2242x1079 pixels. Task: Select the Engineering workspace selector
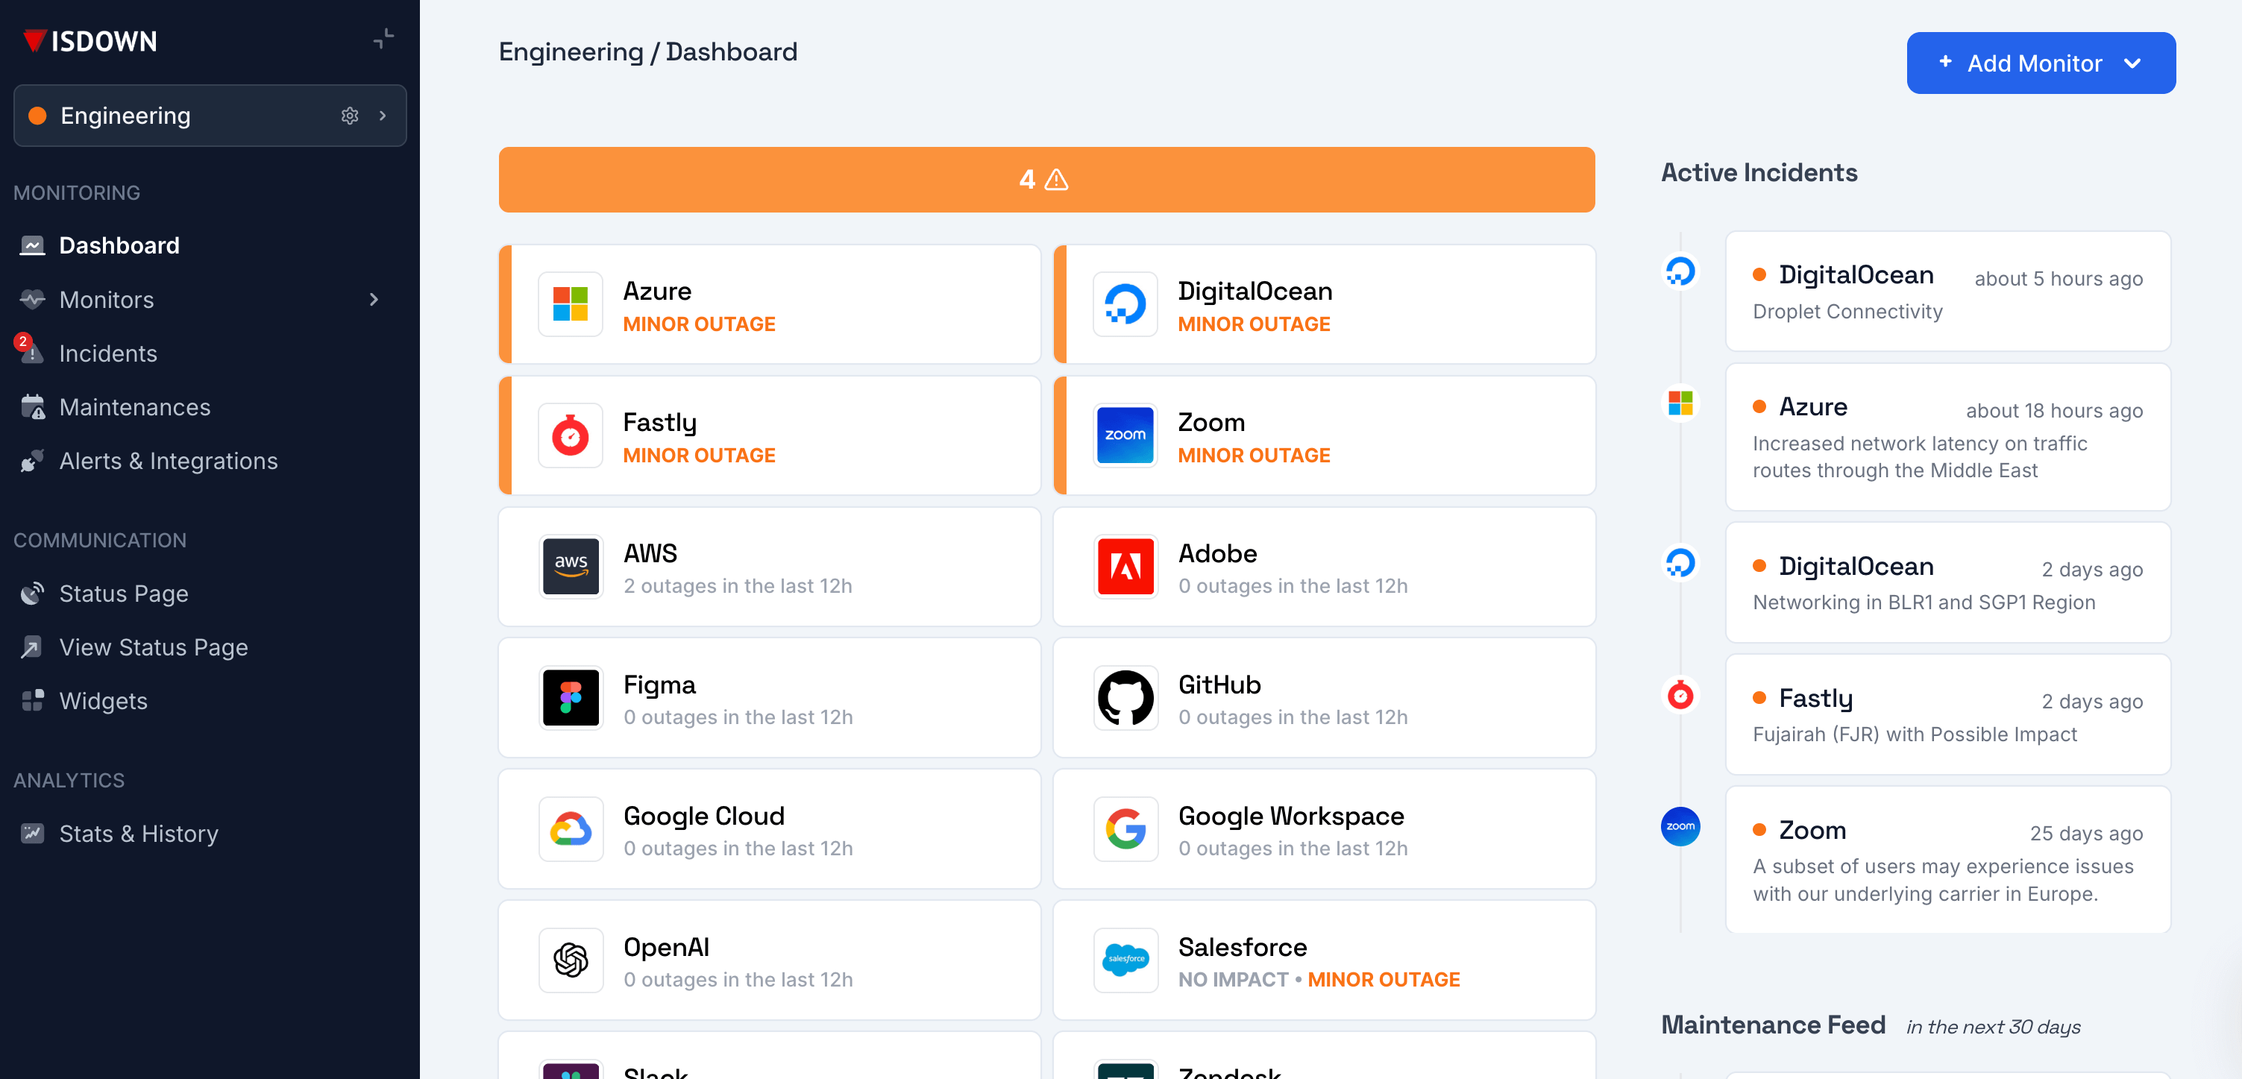point(210,116)
